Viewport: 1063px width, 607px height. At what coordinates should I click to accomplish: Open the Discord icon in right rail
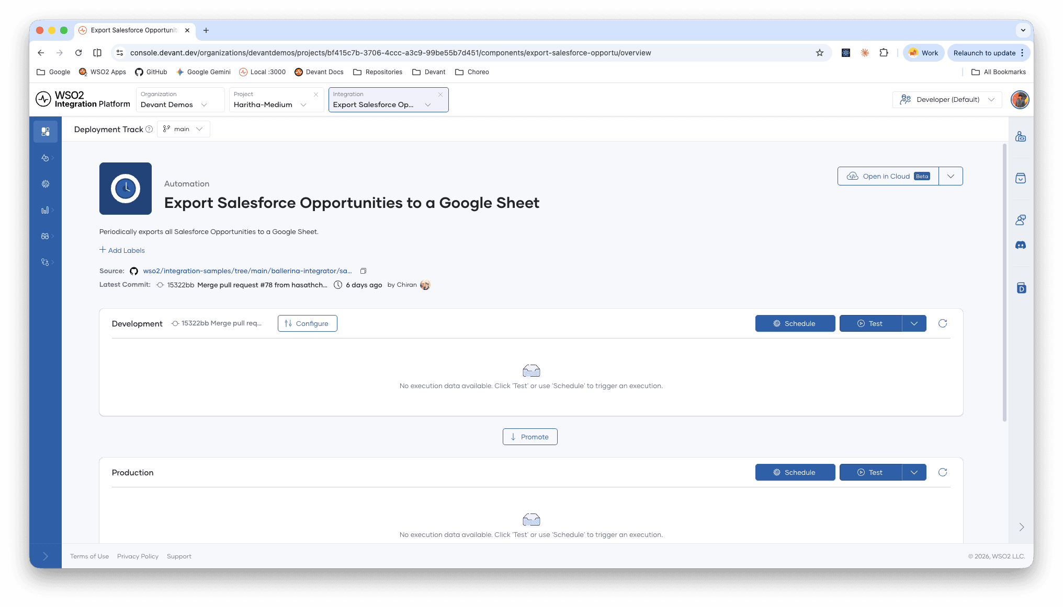coord(1021,245)
